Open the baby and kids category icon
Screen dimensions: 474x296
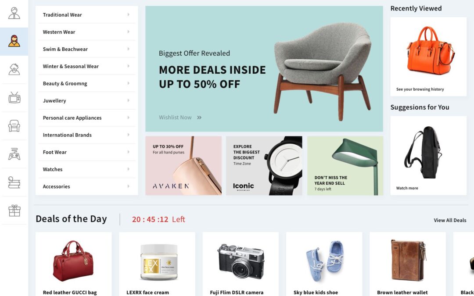pos(14,69)
